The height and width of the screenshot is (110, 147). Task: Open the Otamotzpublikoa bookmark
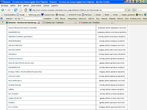9,15
